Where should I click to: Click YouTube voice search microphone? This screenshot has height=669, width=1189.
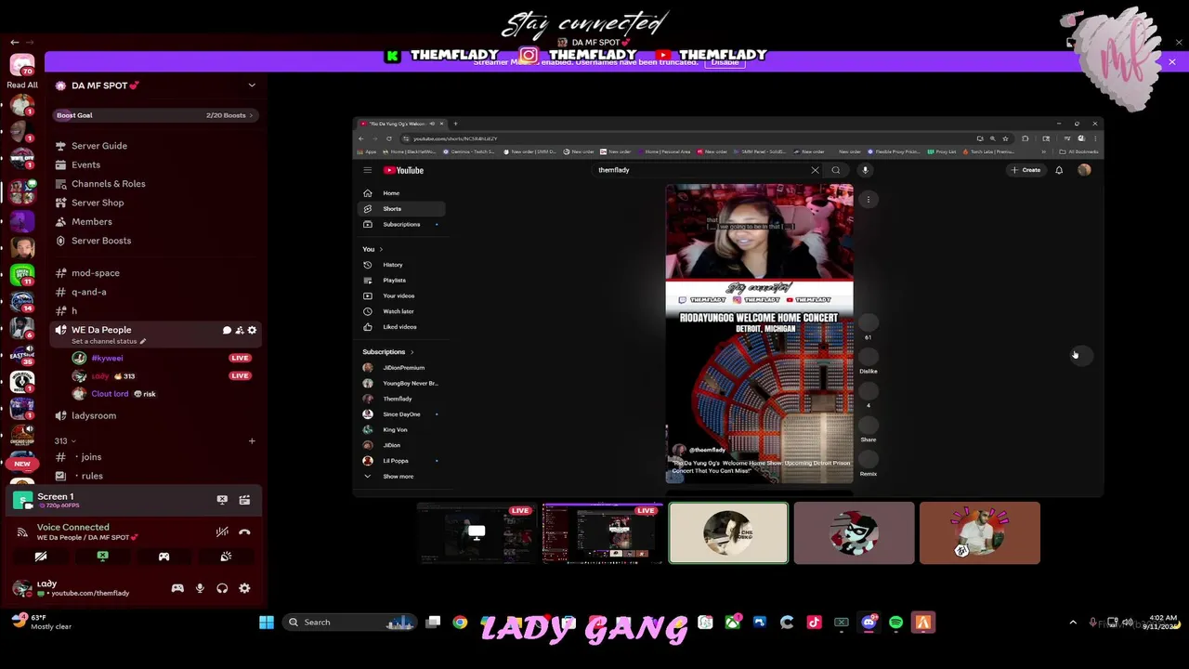[865, 170]
